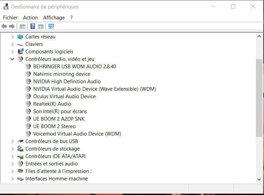The image size is (264, 195).
Task: Click the back arrow toolbar icon
Action: point(4,26)
